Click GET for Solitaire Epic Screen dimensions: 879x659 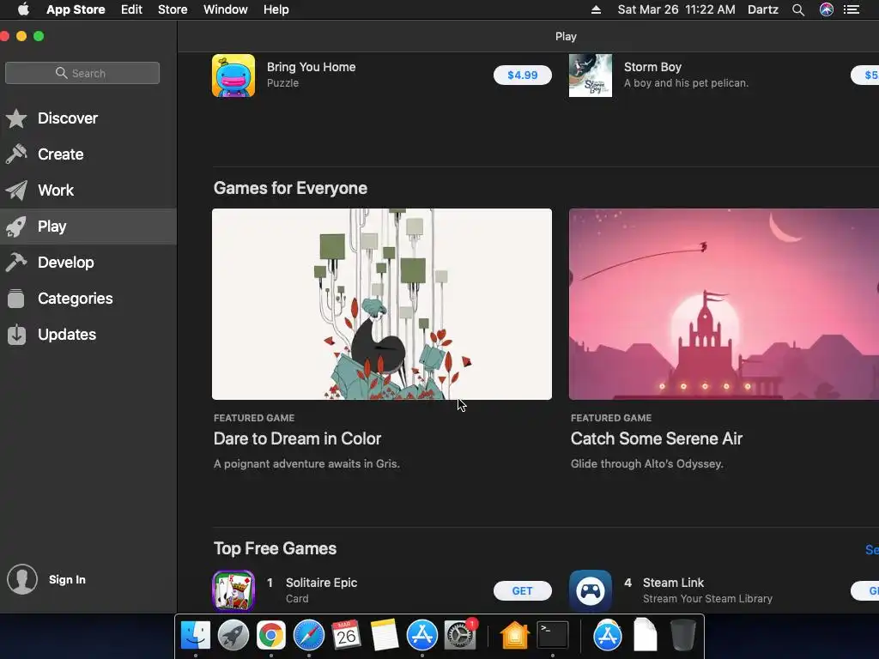click(523, 590)
